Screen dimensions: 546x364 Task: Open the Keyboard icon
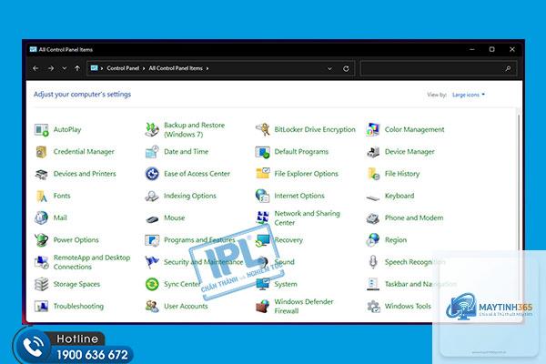tap(372, 197)
